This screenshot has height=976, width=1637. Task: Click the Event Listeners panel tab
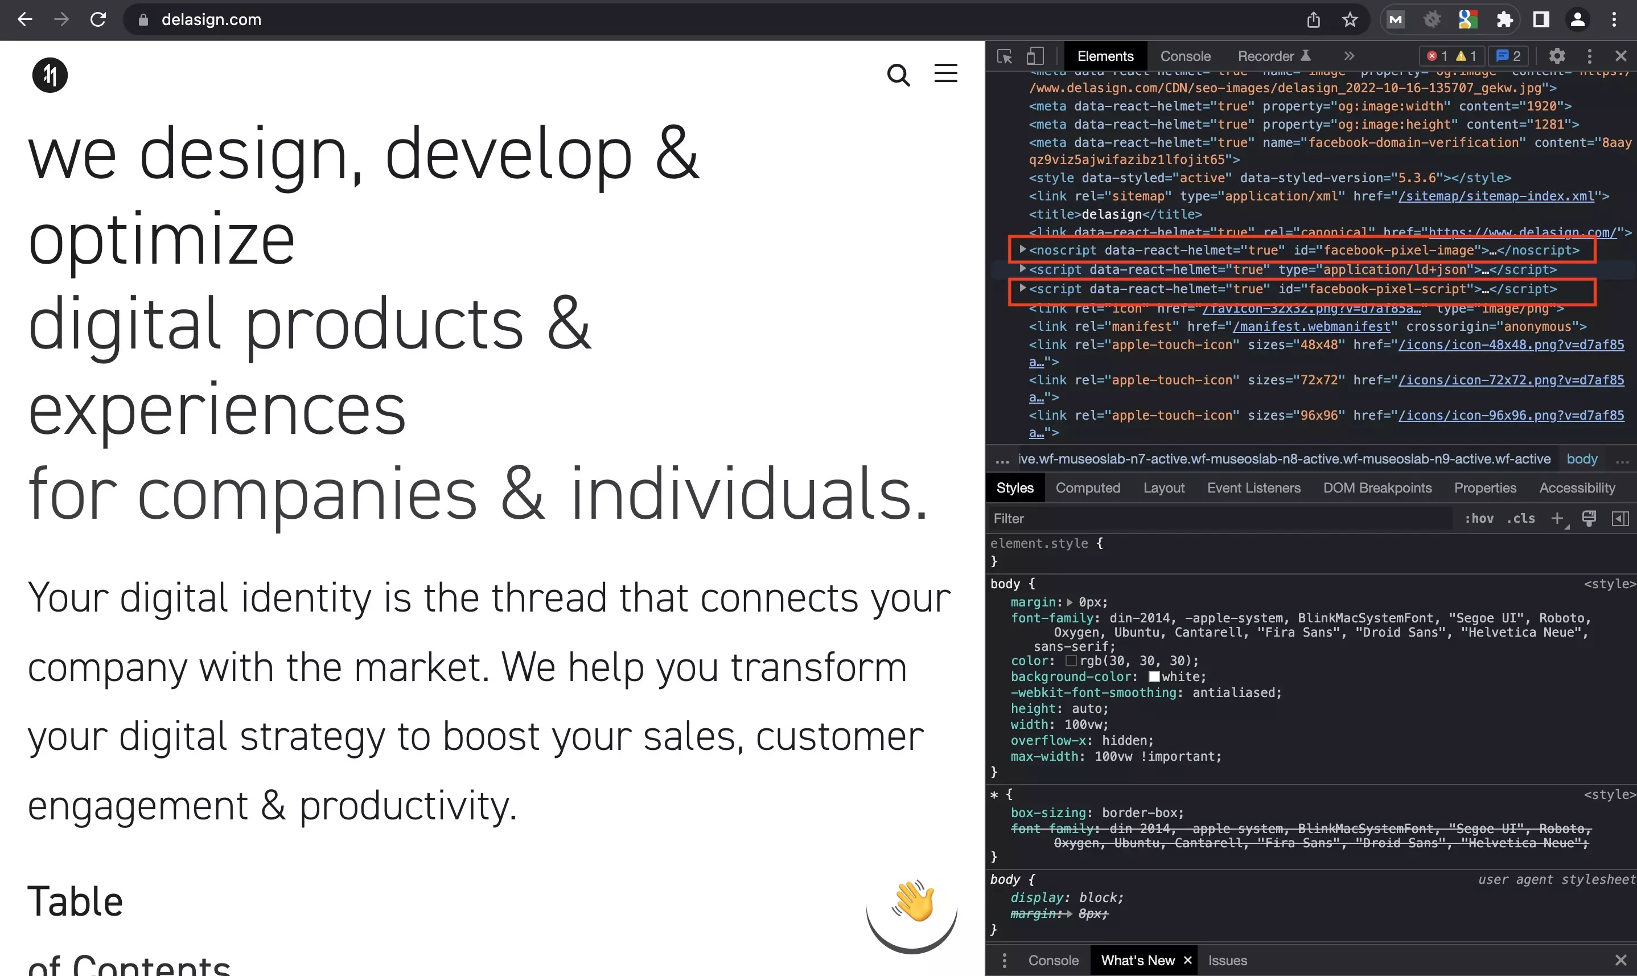1253,487
